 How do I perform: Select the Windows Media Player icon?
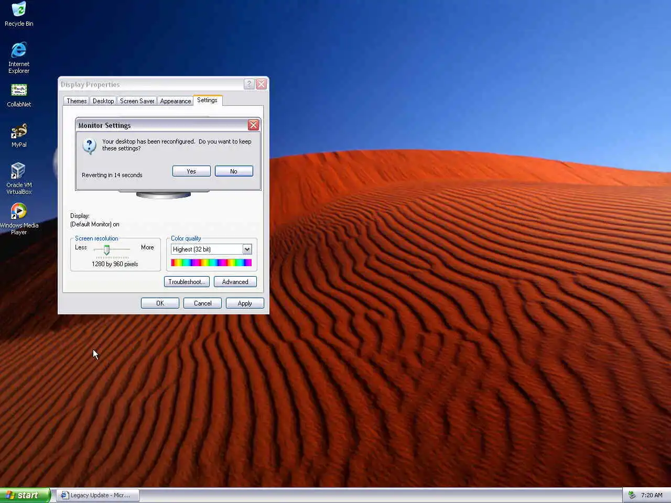pyautogui.click(x=19, y=219)
